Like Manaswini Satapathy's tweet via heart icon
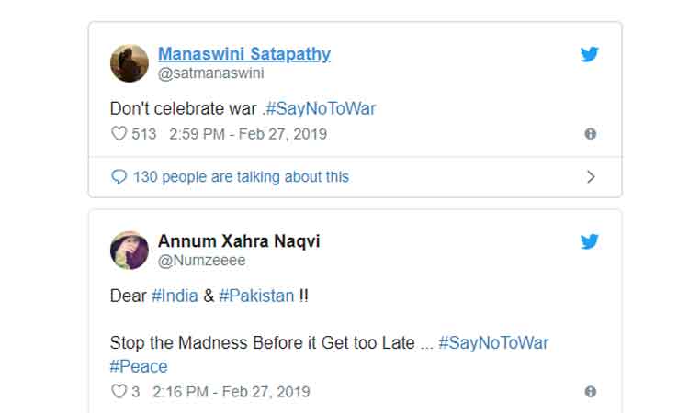The width and height of the screenshot is (689, 413). pos(119,134)
